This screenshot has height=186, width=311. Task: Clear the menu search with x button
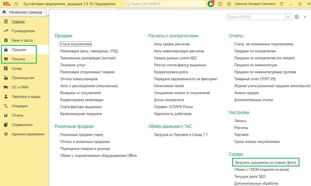click(288, 17)
